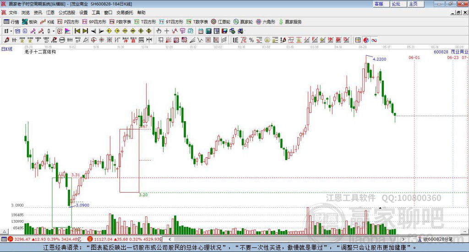Open the T数字表 number table

(197, 22)
